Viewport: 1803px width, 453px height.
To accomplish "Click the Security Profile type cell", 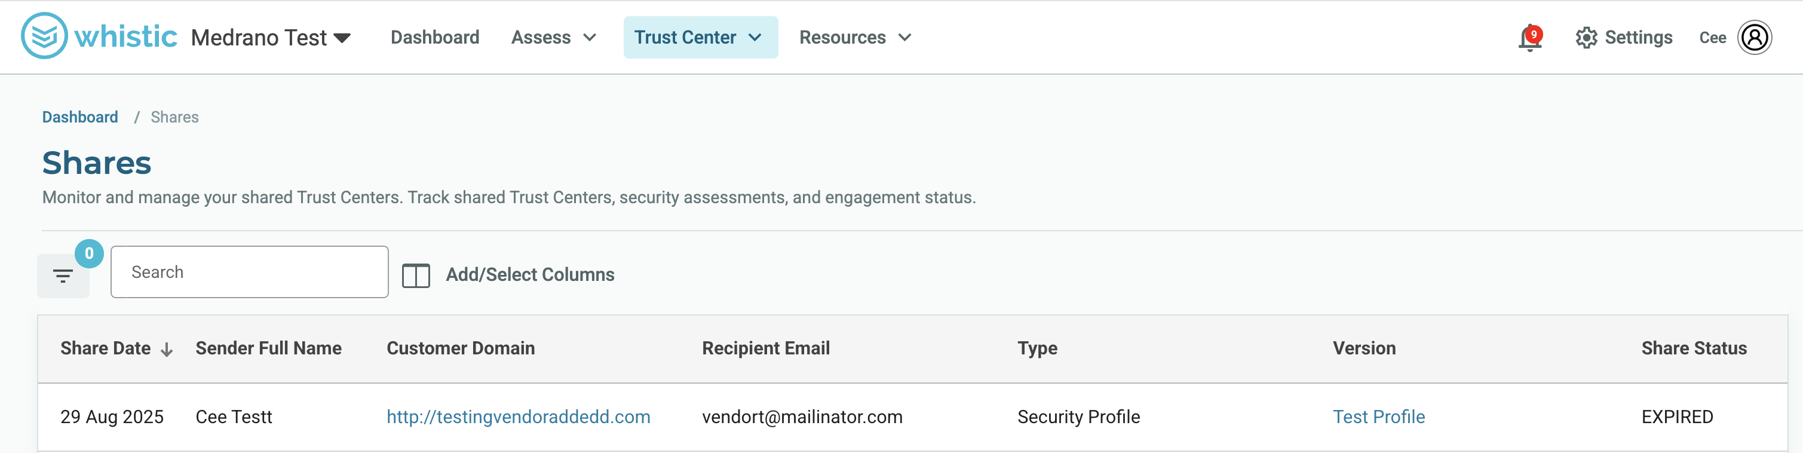I will click(x=1078, y=417).
